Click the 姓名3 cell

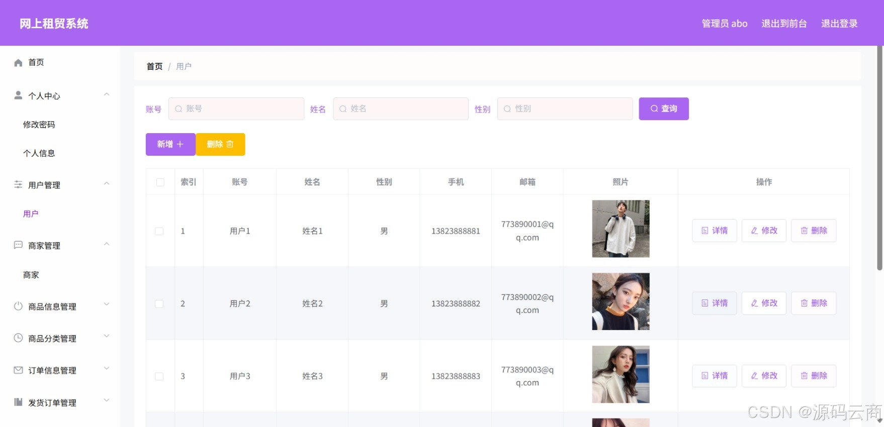pyautogui.click(x=312, y=376)
